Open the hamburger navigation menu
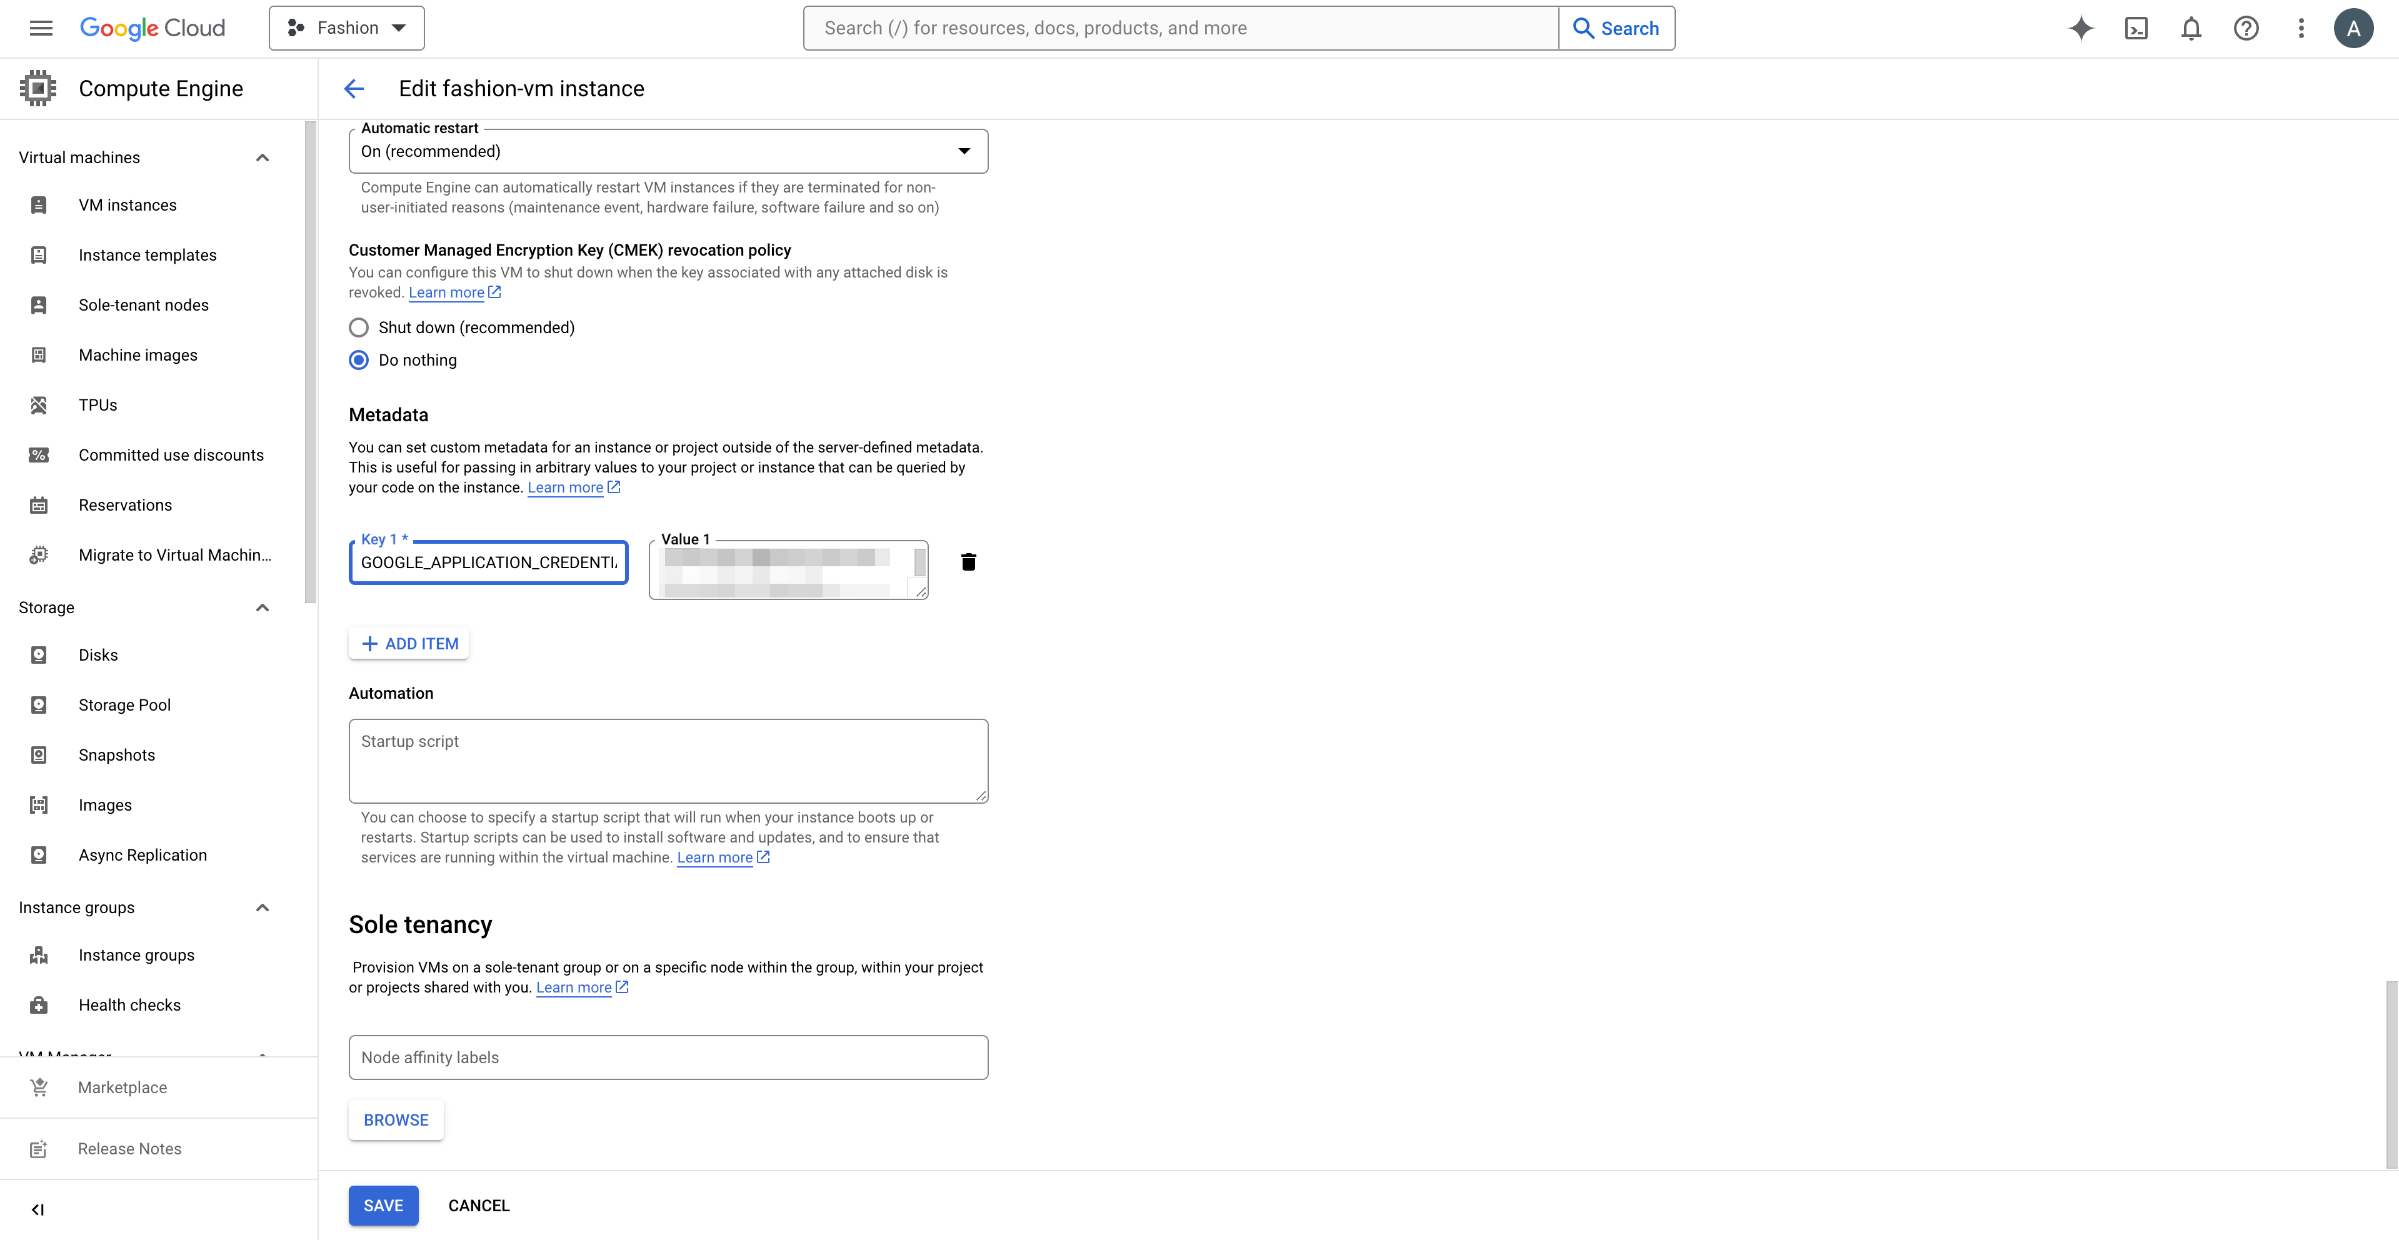 coord(41,28)
